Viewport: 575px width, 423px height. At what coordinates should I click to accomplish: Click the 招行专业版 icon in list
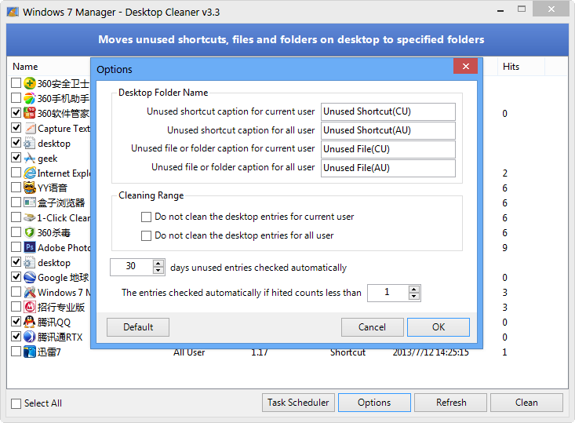tap(30, 307)
